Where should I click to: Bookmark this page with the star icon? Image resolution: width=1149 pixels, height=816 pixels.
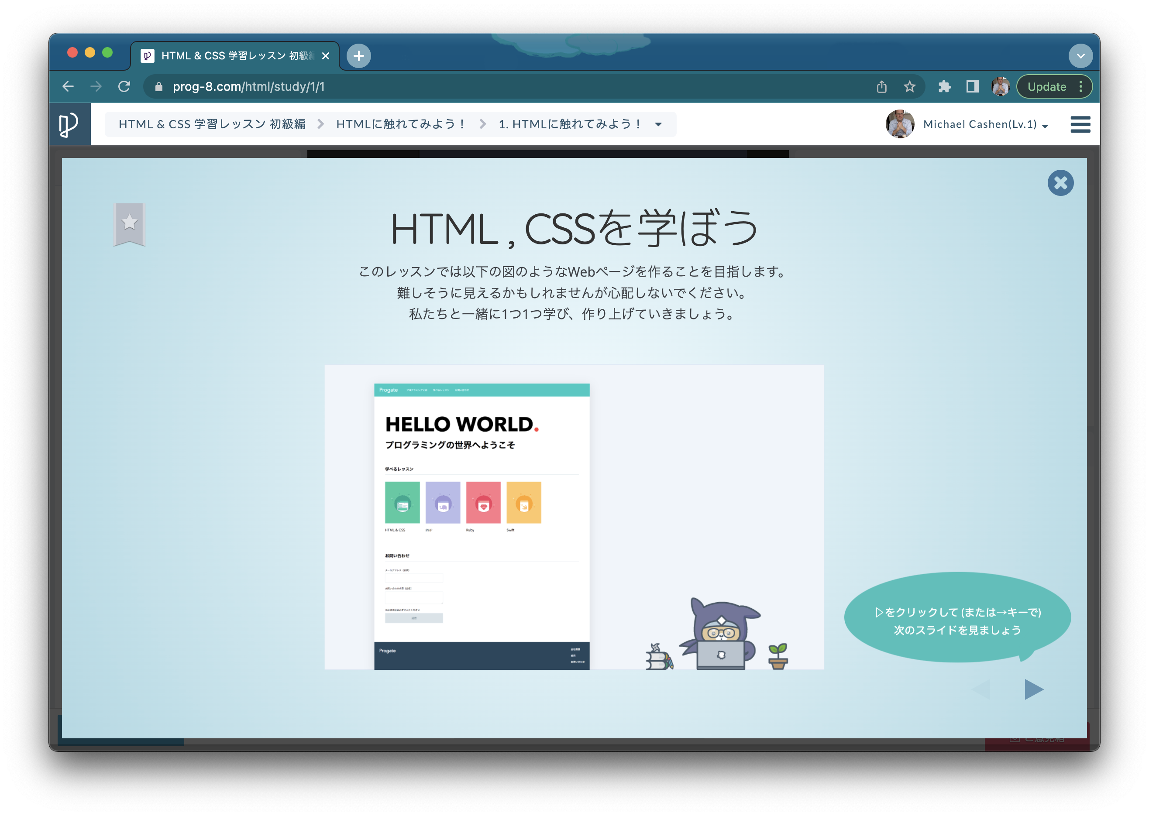click(909, 86)
